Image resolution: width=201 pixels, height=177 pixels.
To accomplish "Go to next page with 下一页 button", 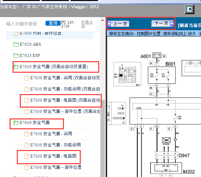I will pos(162,23).
